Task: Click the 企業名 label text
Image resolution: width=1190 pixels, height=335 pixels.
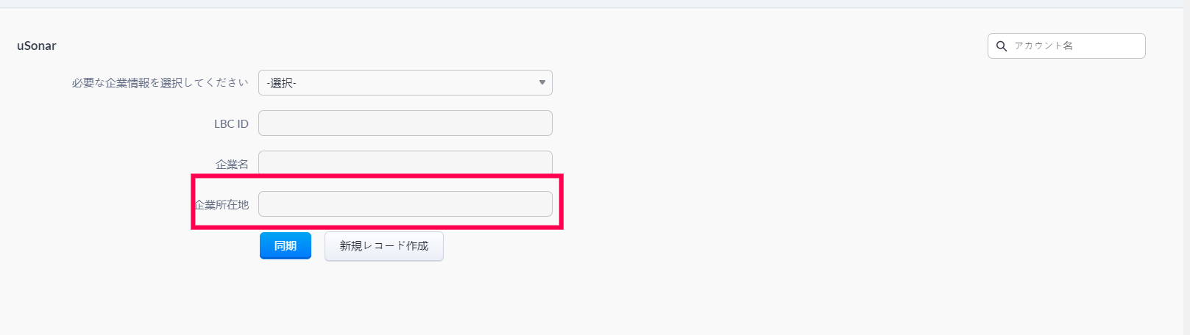Action: tap(232, 165)
